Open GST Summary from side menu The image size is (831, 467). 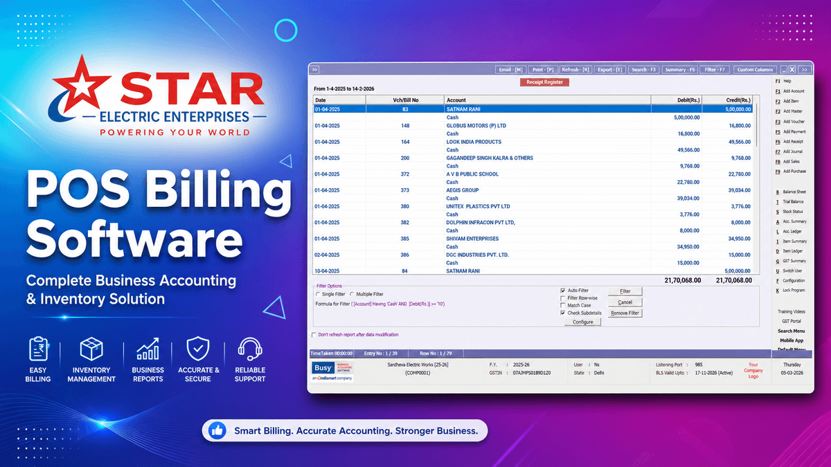pyautogui.click(x=790, y=261)
